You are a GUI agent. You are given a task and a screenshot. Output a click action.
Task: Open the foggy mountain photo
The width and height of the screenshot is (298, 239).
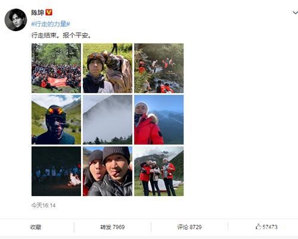coord(107,119)
